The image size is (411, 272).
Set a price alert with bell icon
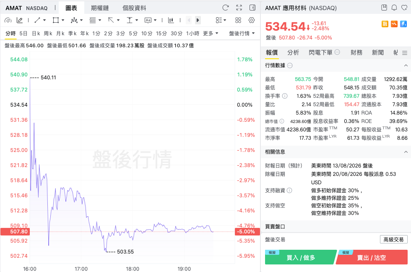[x=394, y=8]
